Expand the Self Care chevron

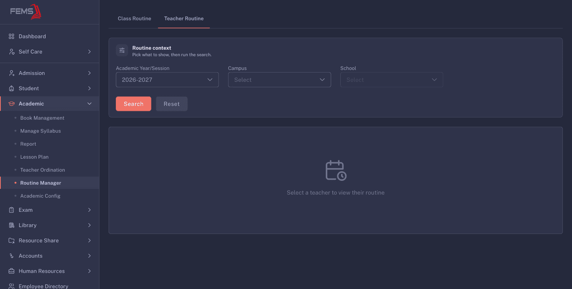click(x=89, y=52)
